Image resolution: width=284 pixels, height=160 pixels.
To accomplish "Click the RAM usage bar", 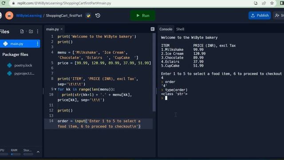I will pos(16,154).
